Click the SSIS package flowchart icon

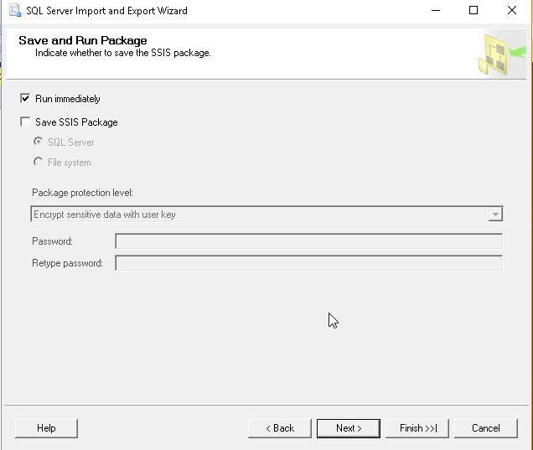pyautogui.click(x=501, y=54)
